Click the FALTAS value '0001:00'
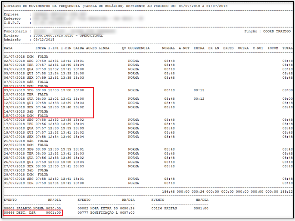The height and width of the screenshot is (221, 295). (x=201, y=209)
